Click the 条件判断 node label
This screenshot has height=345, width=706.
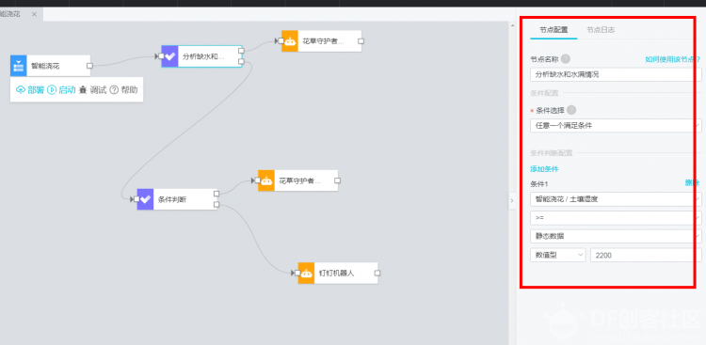pos(172,199)
